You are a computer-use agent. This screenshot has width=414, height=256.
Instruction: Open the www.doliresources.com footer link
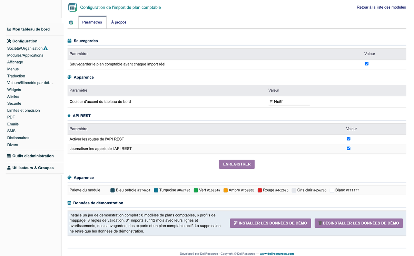point(277,254)
